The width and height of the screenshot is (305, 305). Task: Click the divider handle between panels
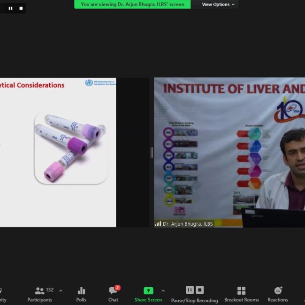coord(151,152)
